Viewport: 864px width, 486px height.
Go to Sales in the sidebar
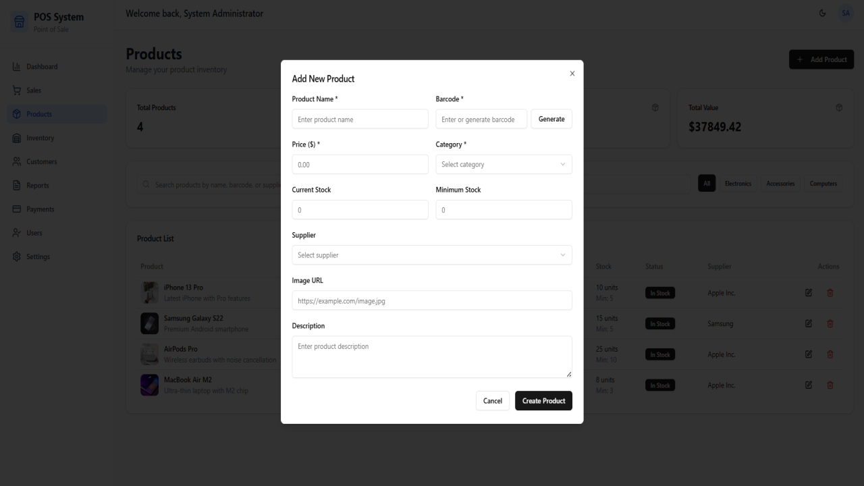click(58, 90)
